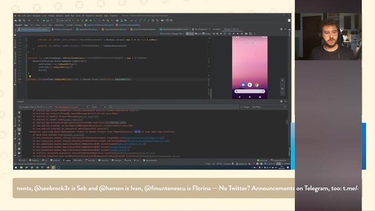Click the Logcat clear log trash icon
Image resolution: width=375 pixels, height=211 pixels.
coord(19,112)
